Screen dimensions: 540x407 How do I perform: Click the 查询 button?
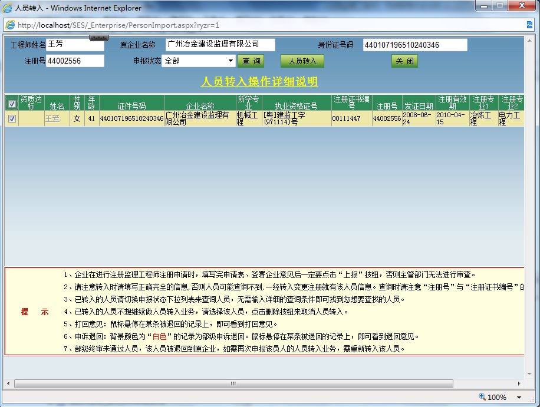pos(251,61)
